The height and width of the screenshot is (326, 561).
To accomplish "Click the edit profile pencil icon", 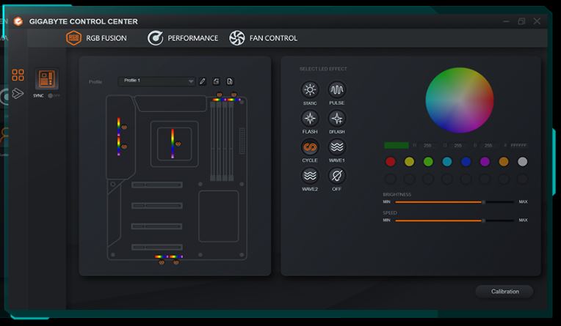I will click(x=203, y=81).
